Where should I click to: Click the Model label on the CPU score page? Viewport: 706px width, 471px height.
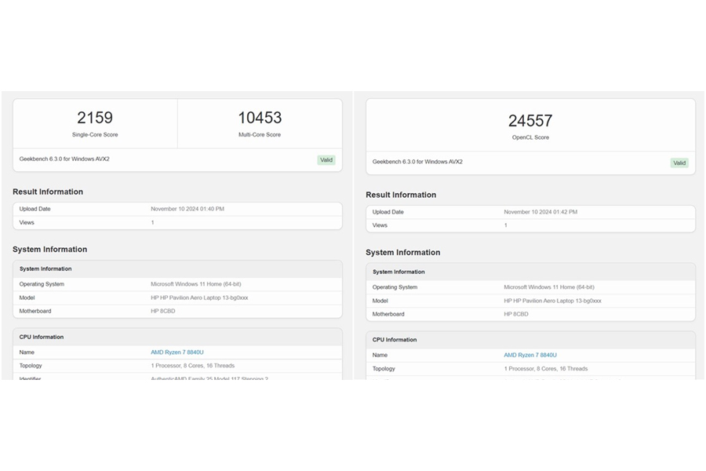pyautogui.click(x=27, y=298)
